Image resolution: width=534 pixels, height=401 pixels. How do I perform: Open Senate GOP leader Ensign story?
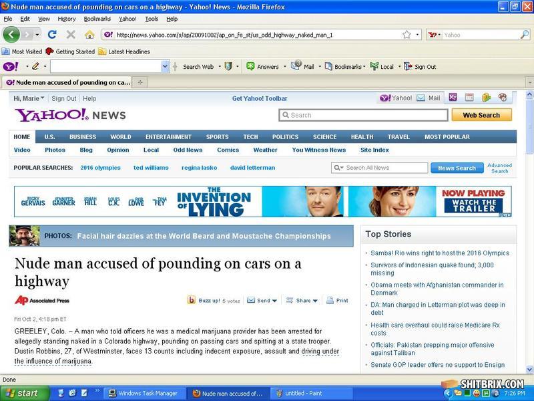[x=437, y=365]
